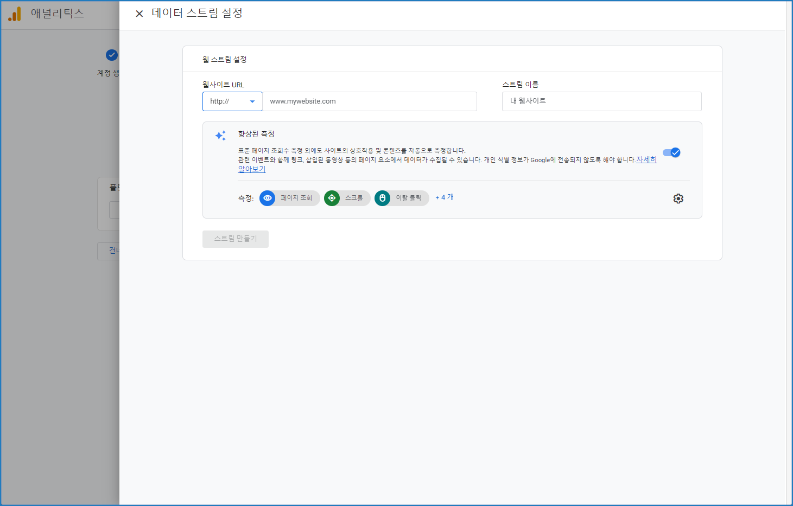Viewport: 793px width, 506px height.
Task: Open enhanced measurement gear settings
Action: pos(678,198)
